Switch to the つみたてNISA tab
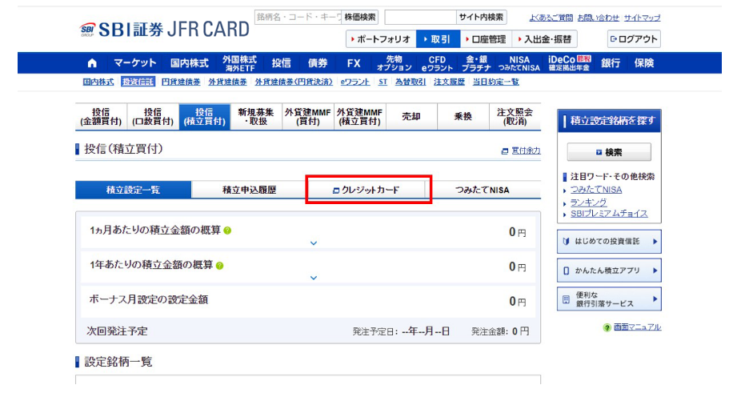 [482, 190]
